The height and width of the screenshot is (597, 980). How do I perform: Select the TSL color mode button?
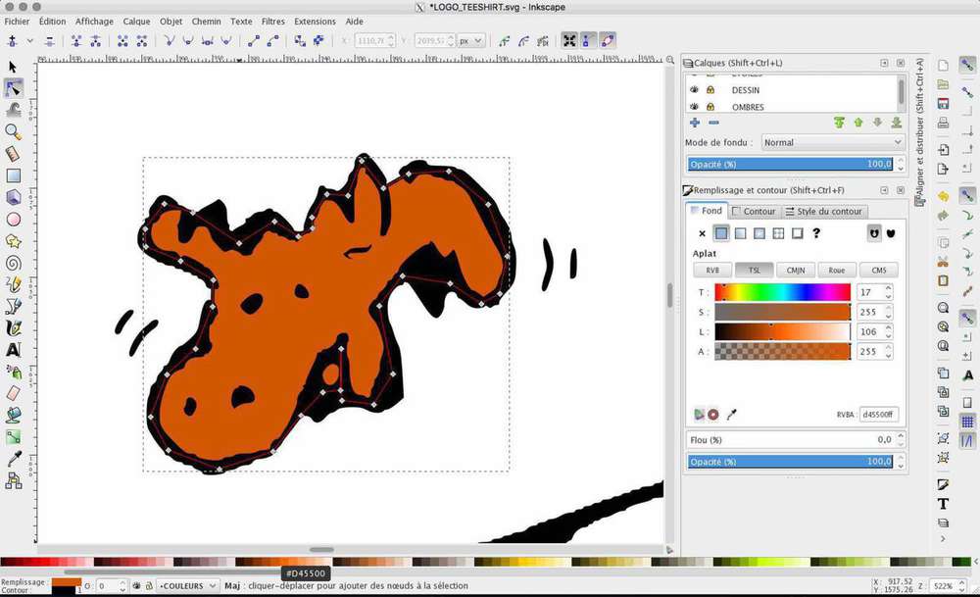pos(755,270)
